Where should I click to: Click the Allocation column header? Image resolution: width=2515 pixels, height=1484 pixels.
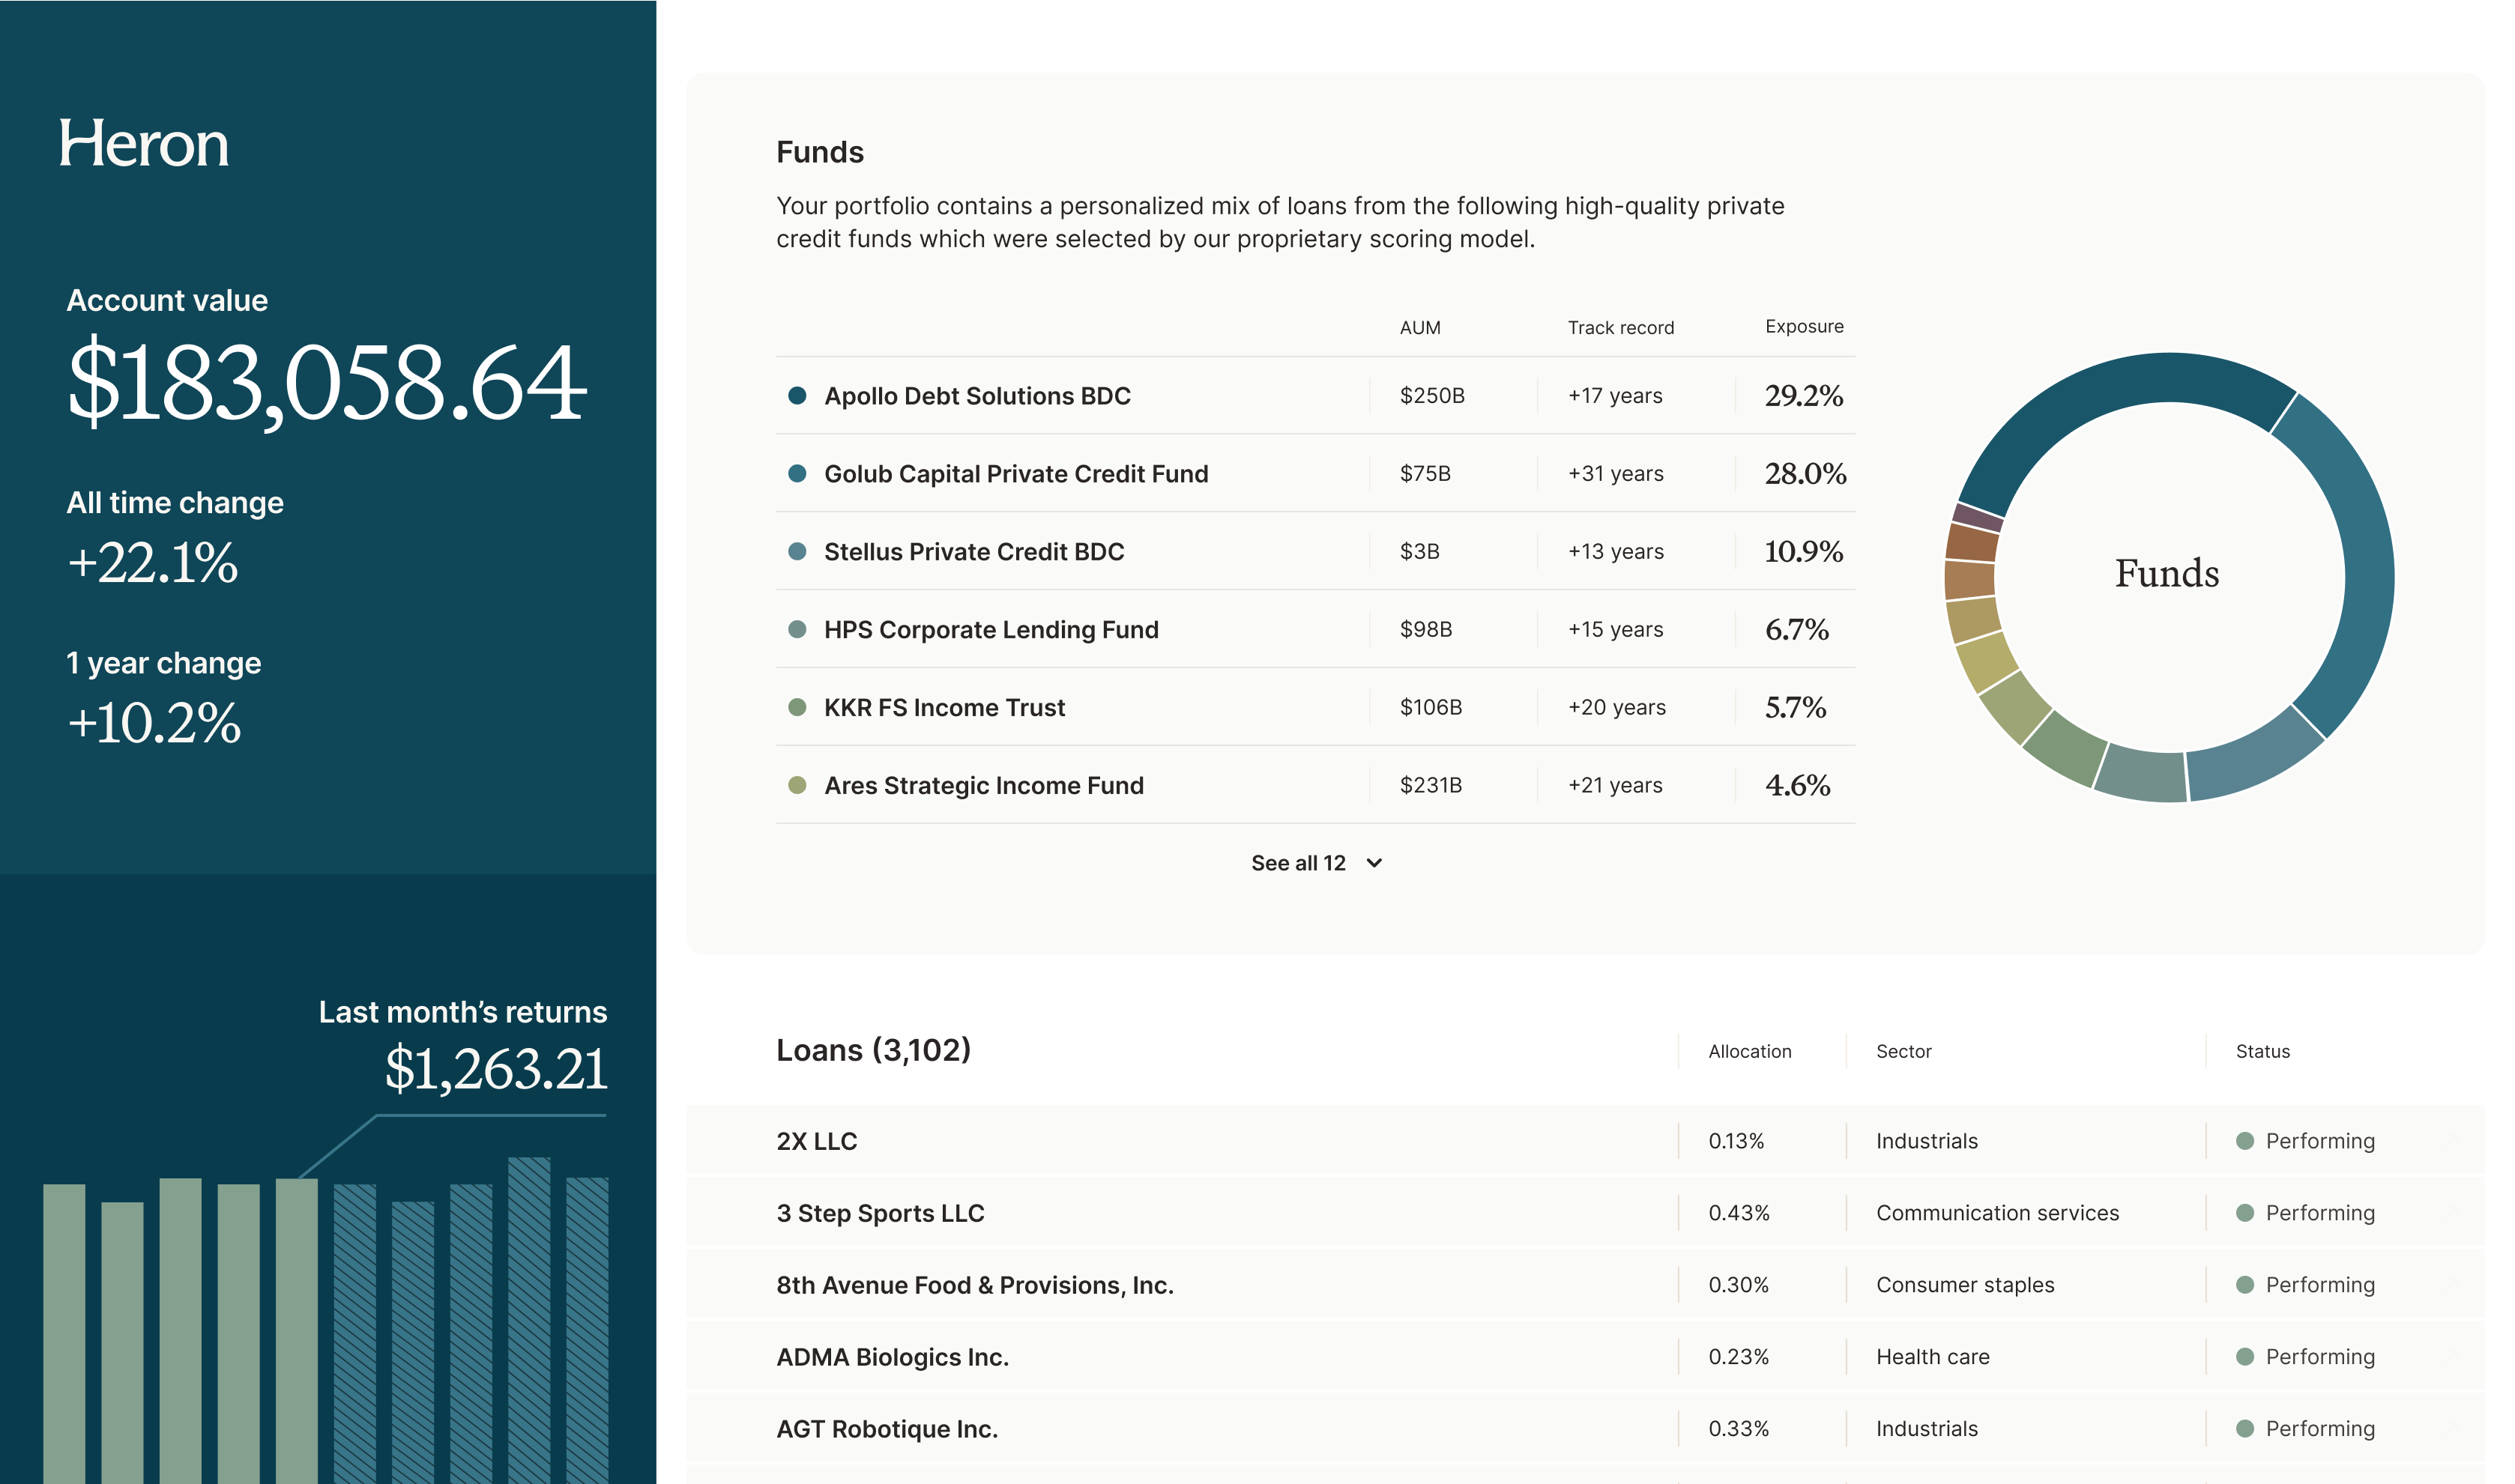pyautogui.click(x=1748, y=1052)
